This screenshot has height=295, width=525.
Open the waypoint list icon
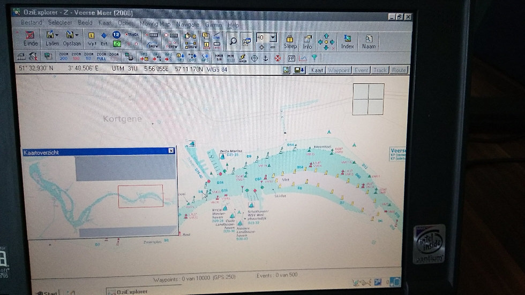[x=206, y=35]
